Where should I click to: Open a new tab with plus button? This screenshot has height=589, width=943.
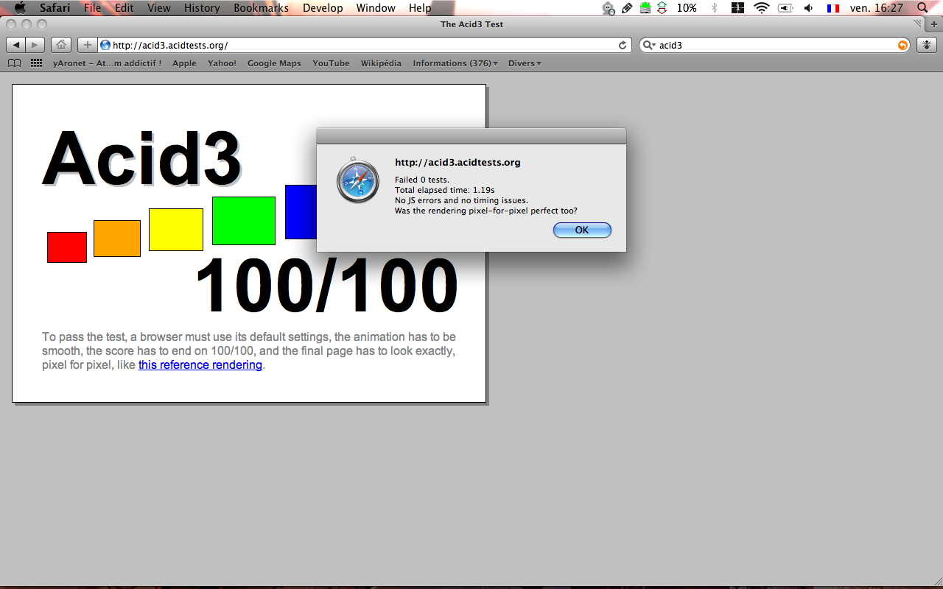(x=934, y=24)
